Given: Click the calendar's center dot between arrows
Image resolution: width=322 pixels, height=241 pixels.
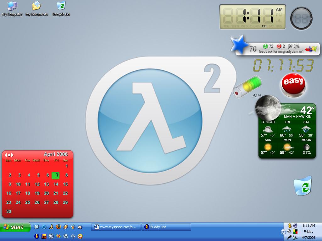Looking at the screenshot, I should (x=9, y=155).
